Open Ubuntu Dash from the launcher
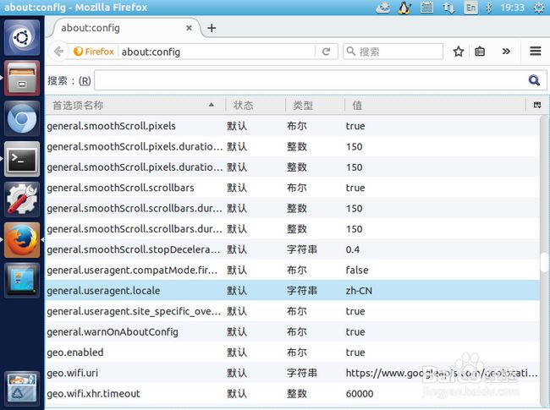The width and height of the screenshot is (550, 410). (22, 37)
